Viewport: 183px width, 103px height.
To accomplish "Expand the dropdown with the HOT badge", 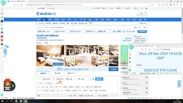I will pyautogui.click(x=59, y=83).
